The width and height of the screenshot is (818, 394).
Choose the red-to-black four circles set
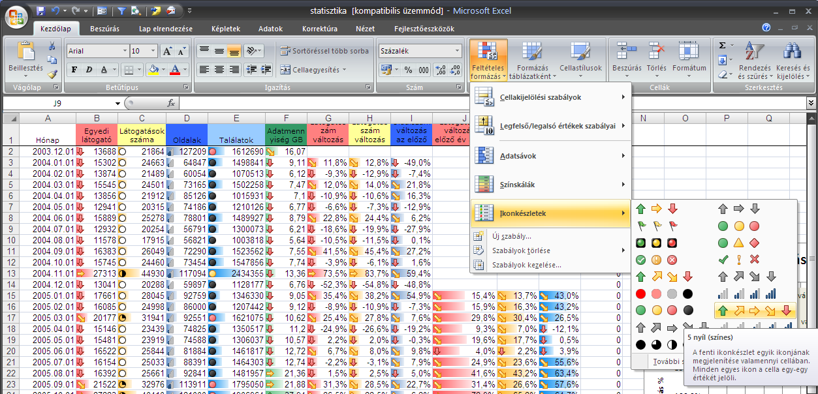(x=664, y=294)
